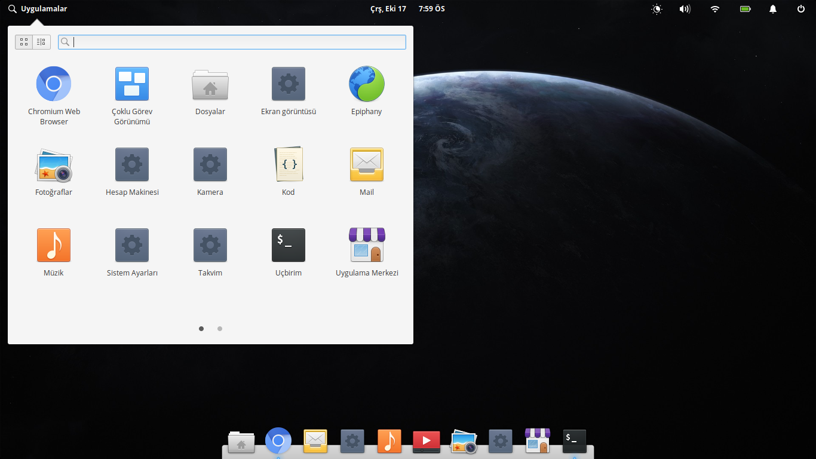Open the Music note icon in the dock
The image size is (816, 459).
tap(389, 441)
